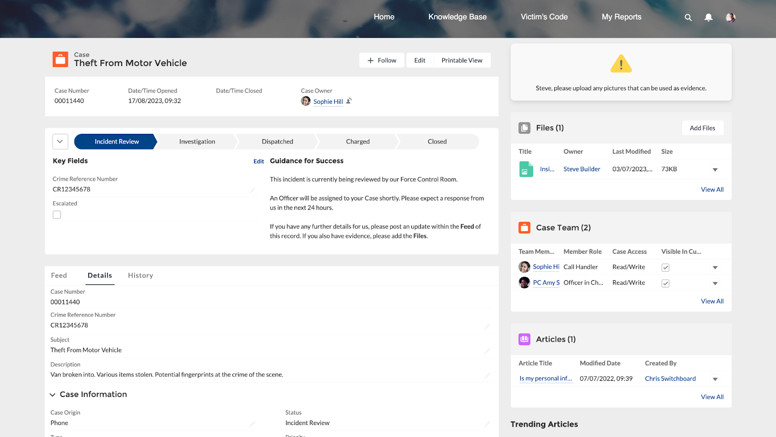Select the Details tab

(x=100, y=275)
